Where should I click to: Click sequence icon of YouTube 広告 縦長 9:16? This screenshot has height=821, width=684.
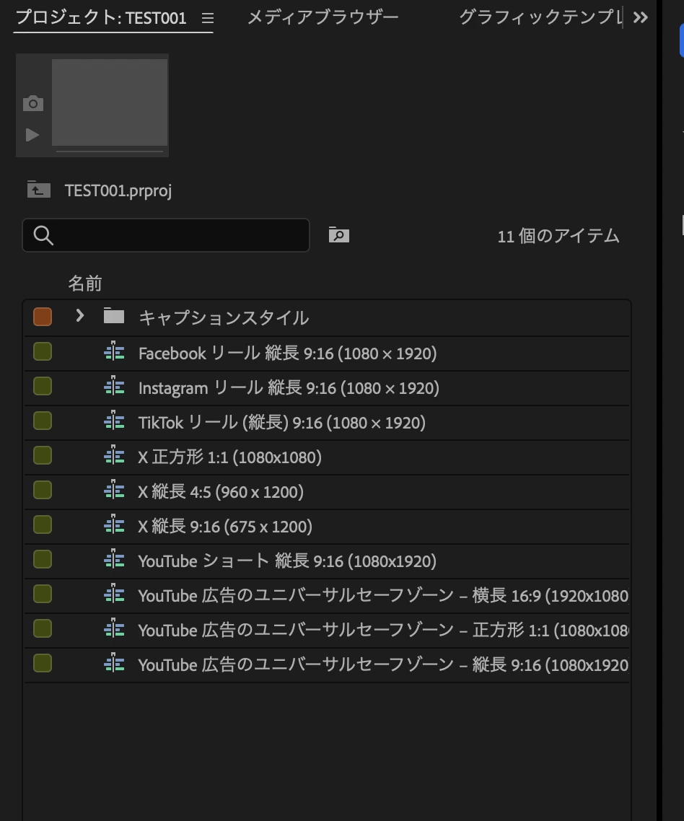coord(114,663)
